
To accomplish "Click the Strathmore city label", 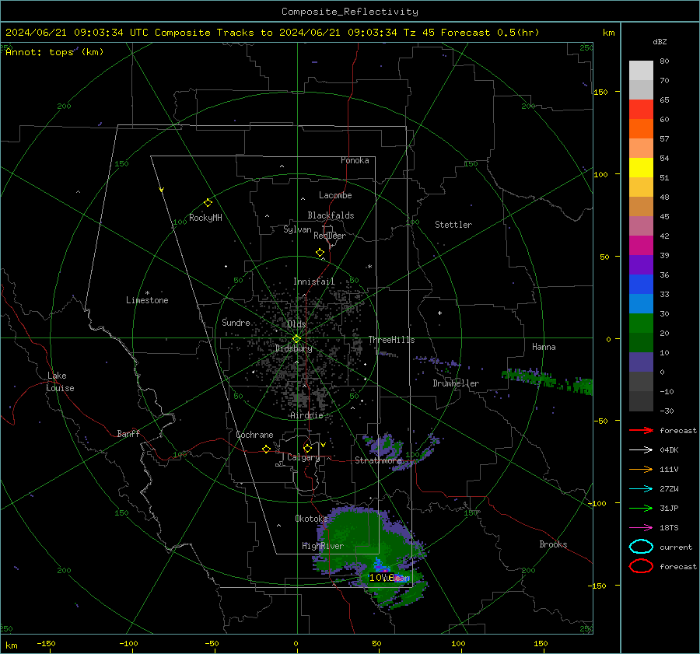I will tap(378, 460).
